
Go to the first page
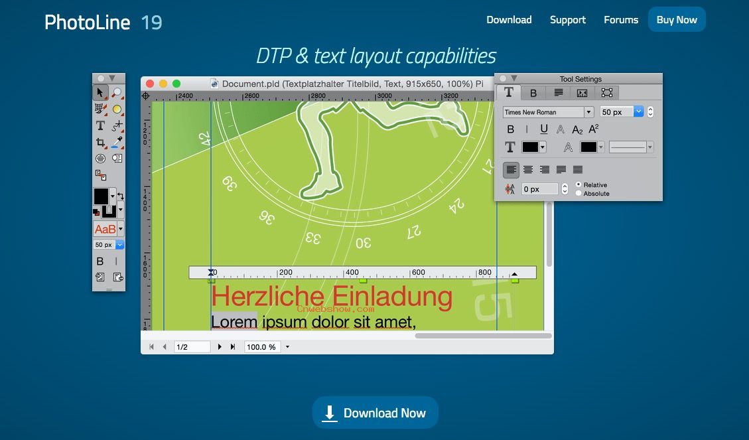point(151,347)
